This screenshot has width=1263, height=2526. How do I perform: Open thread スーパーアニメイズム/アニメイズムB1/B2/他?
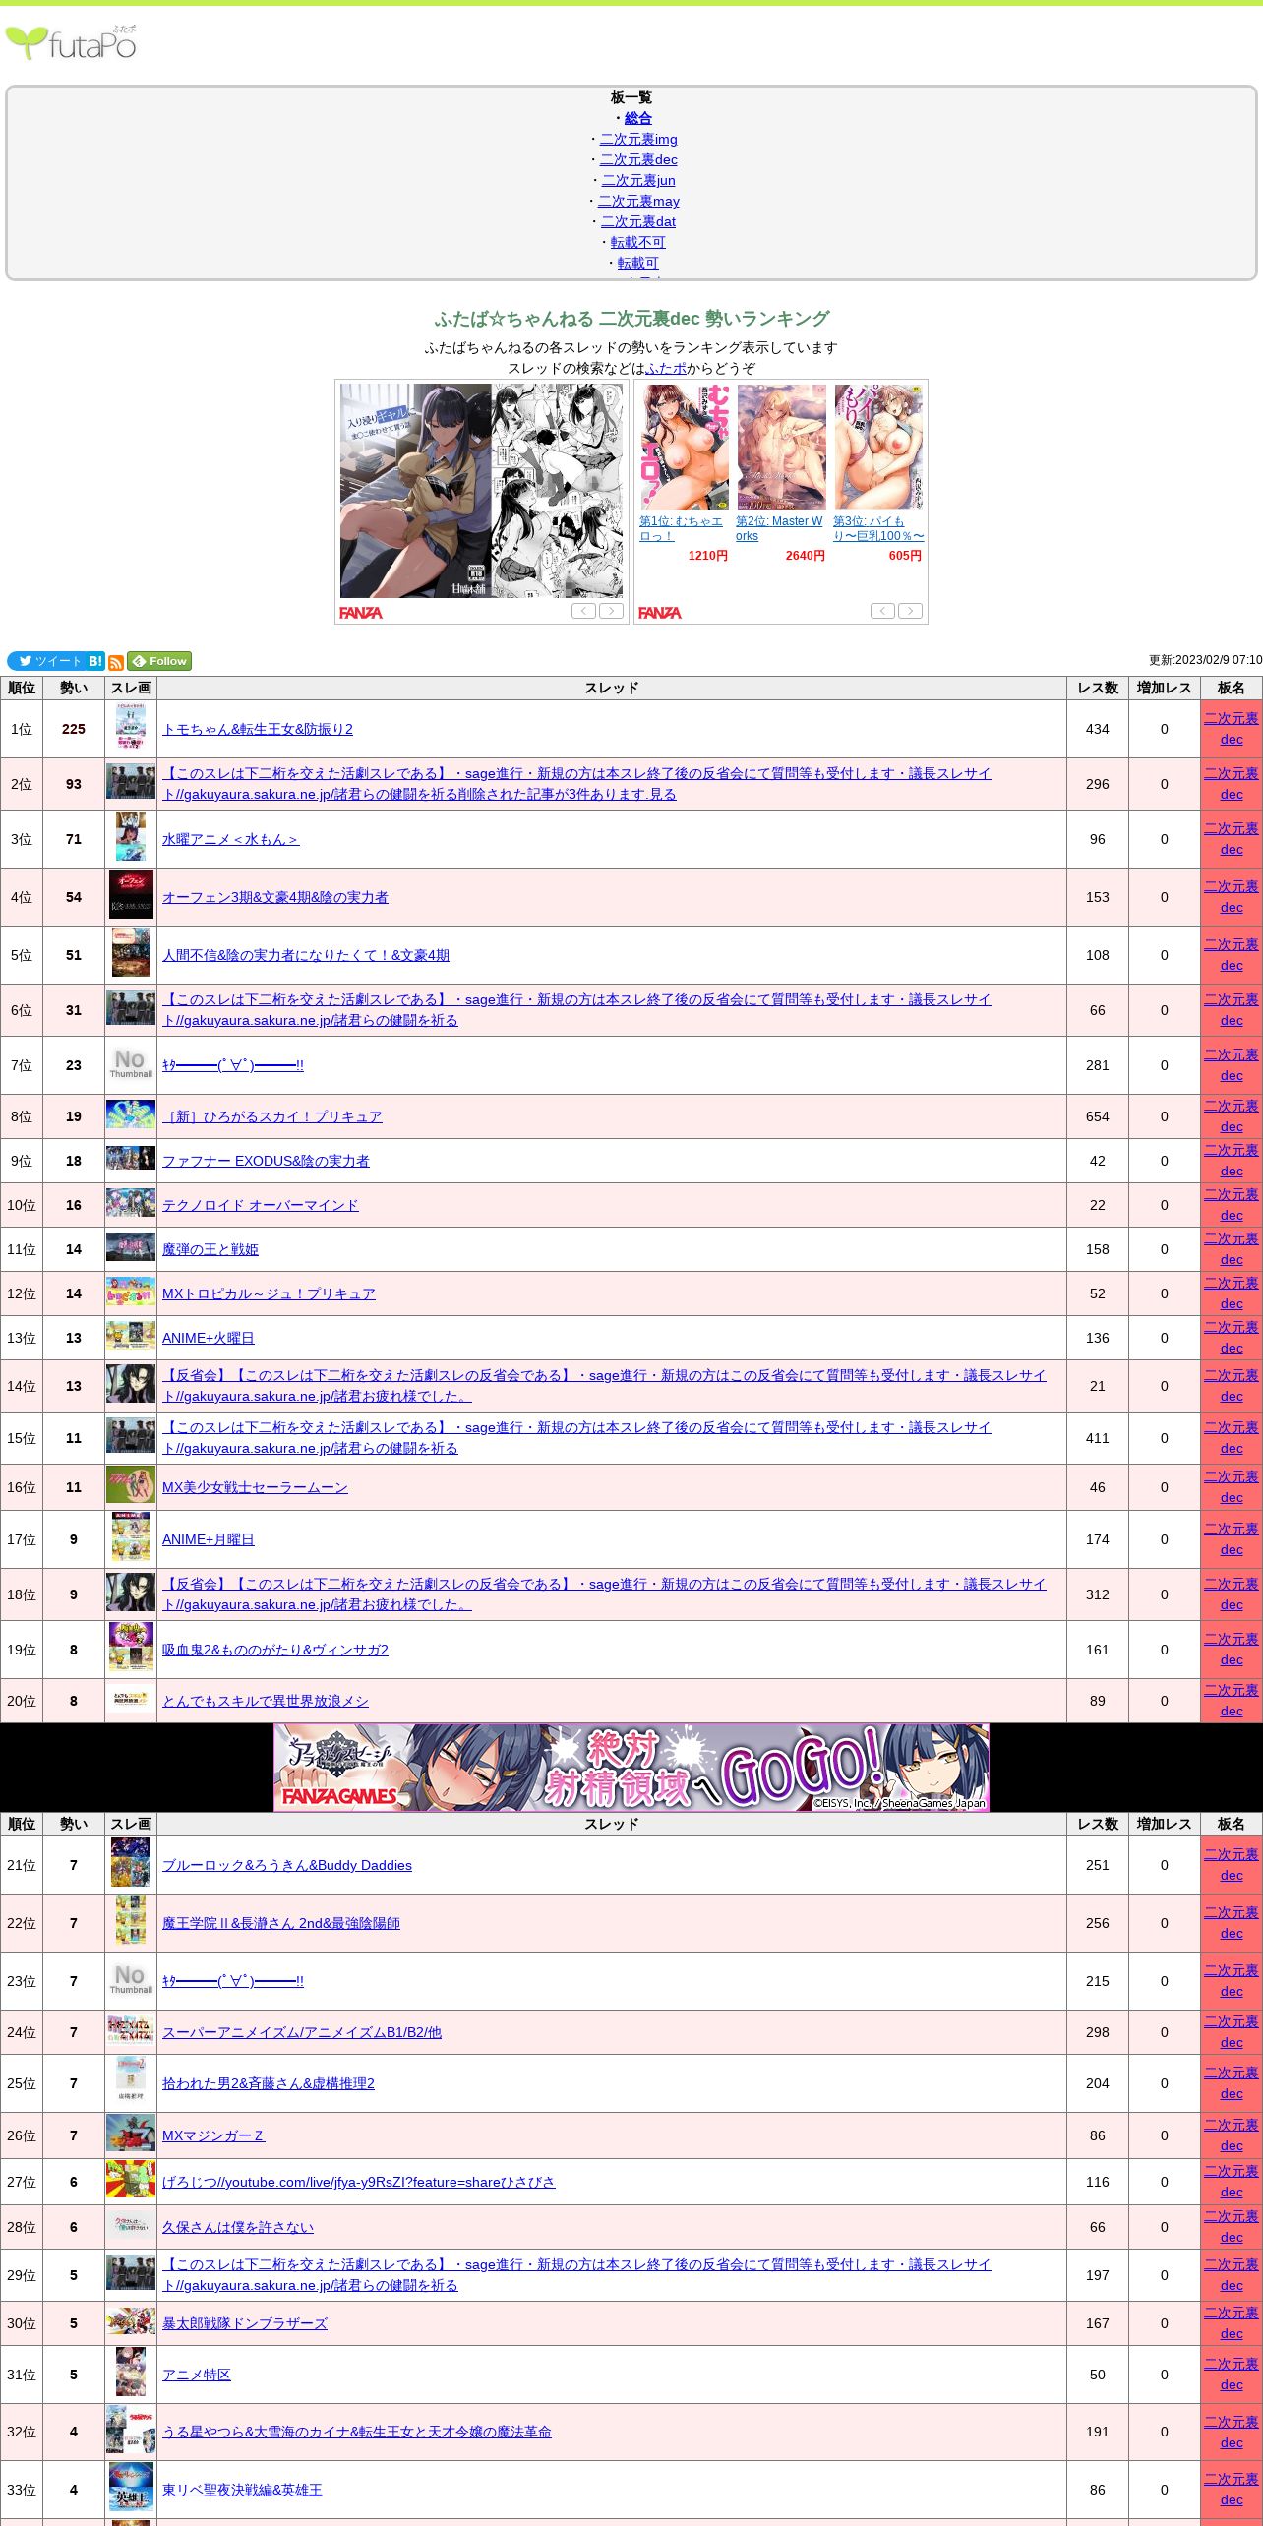[x=302, y=2032]
